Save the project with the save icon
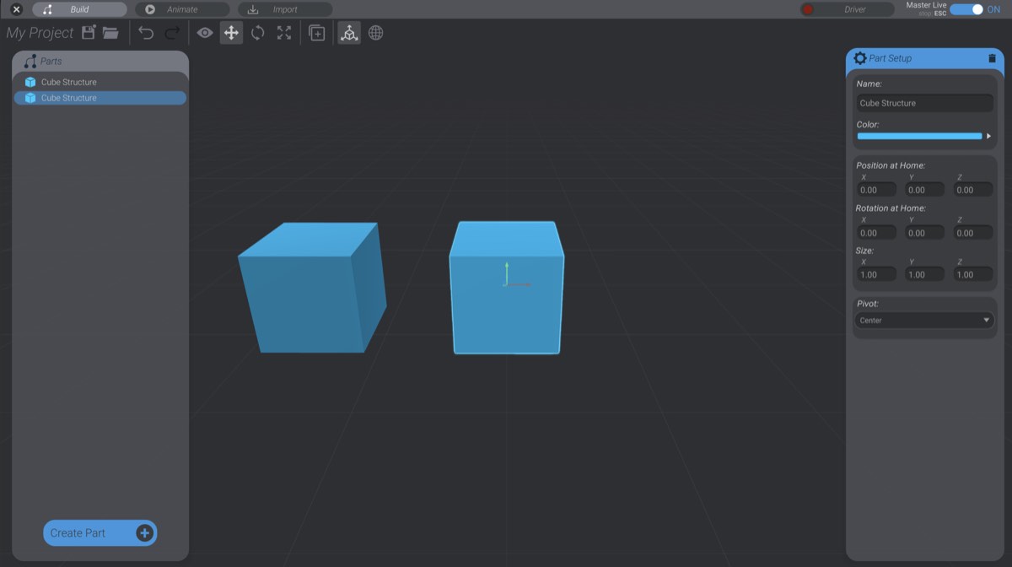Screen dimensions: 1012x567 point(89,31)
